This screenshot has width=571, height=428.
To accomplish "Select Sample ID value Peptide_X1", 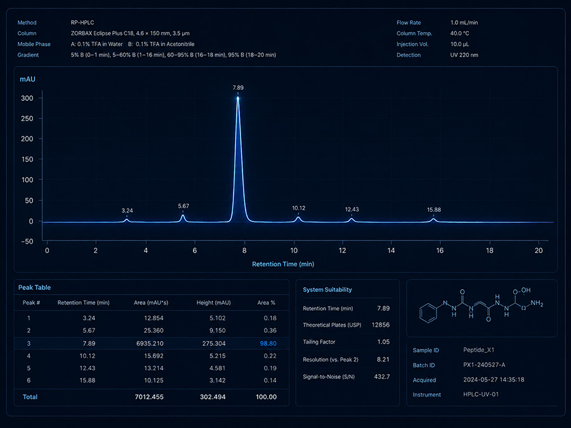I will (x=479, y=350).
